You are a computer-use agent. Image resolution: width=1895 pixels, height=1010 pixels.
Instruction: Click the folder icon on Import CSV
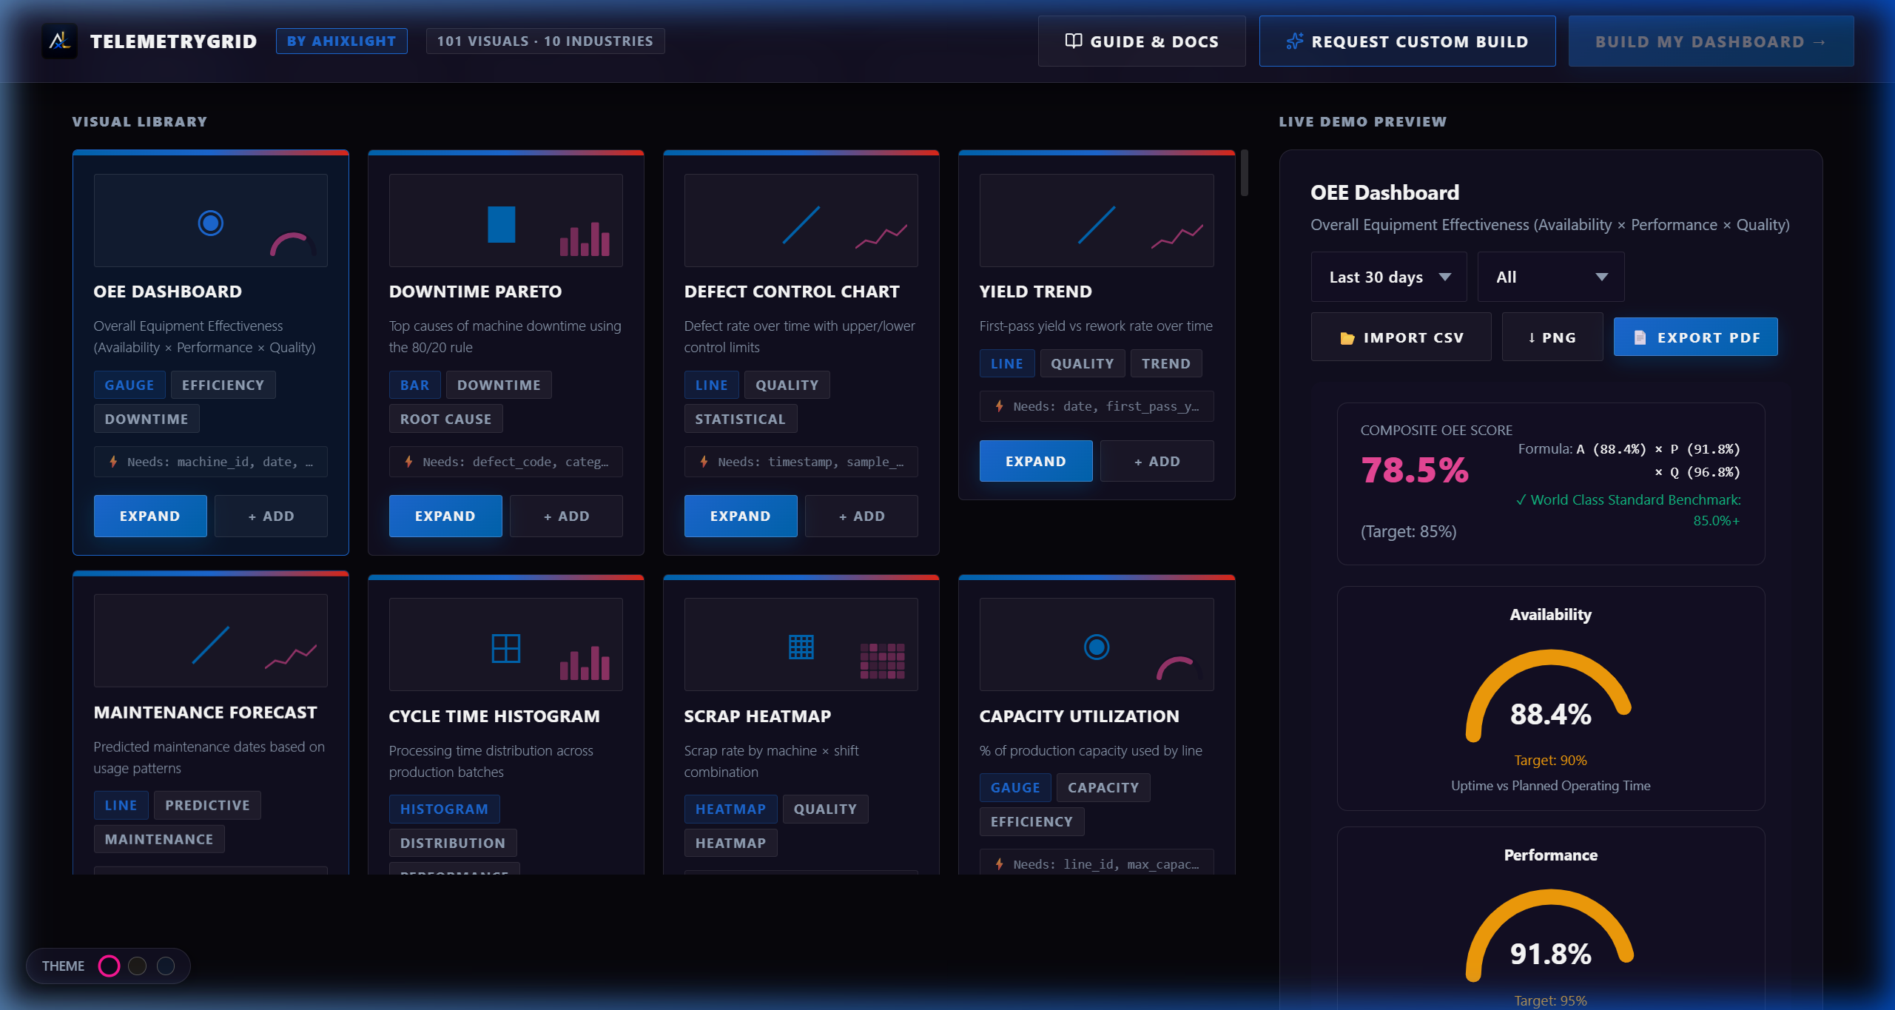1347,338
